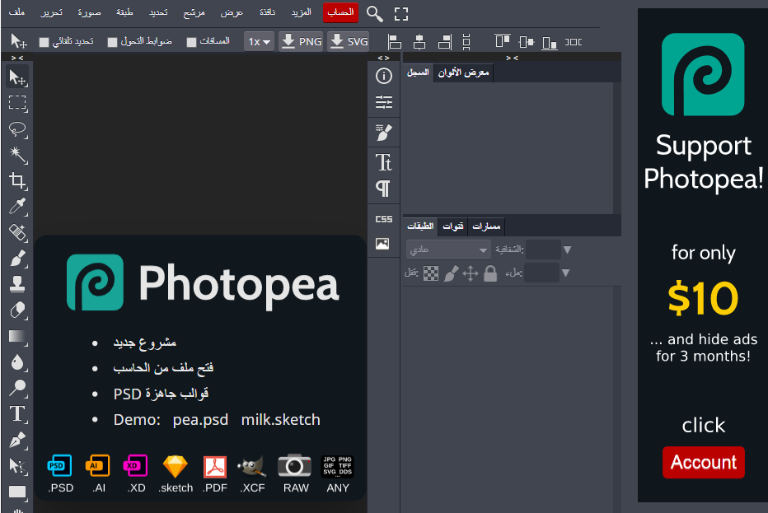Select the Move tool in left toolbar
Viewport: 768px width, 513px height.
[x=17, y=77]
